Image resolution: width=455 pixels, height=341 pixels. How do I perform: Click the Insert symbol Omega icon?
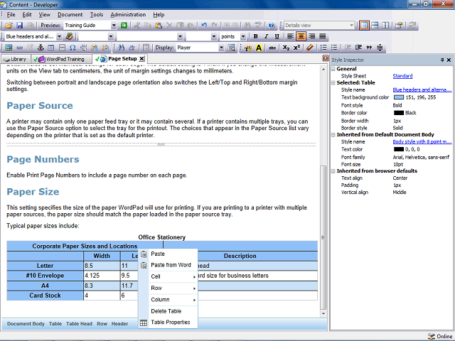click(x=73, y=48)
